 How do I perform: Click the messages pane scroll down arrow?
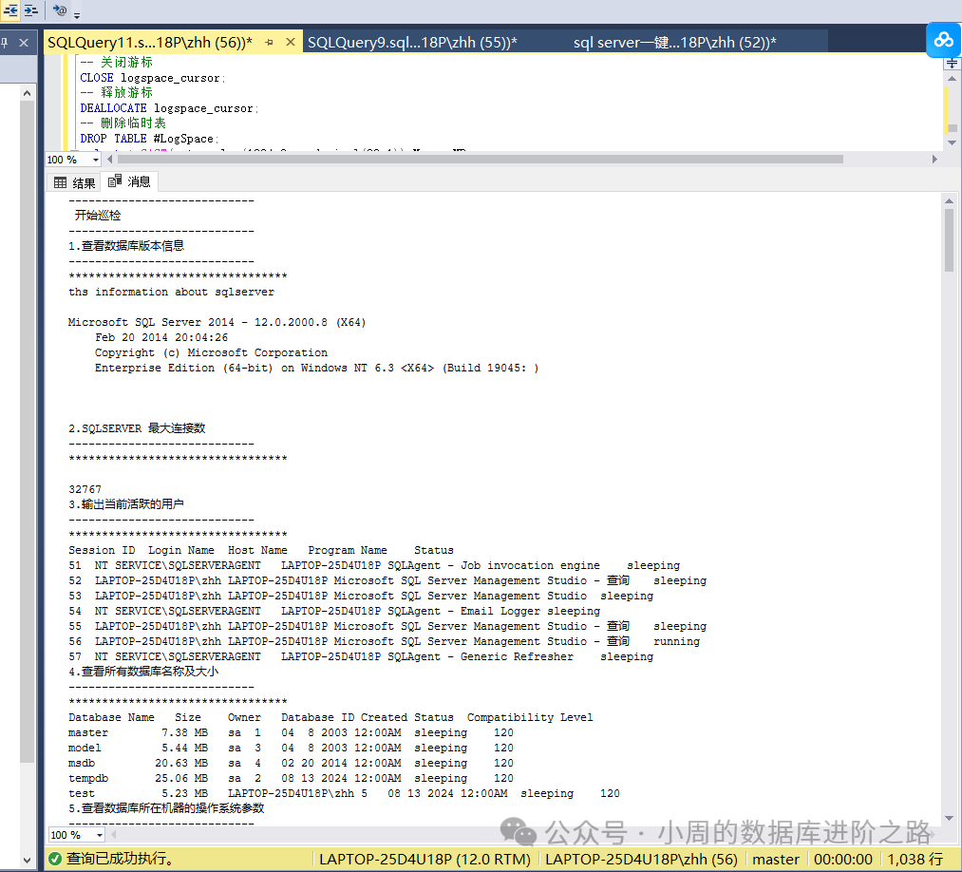point(949,818)
